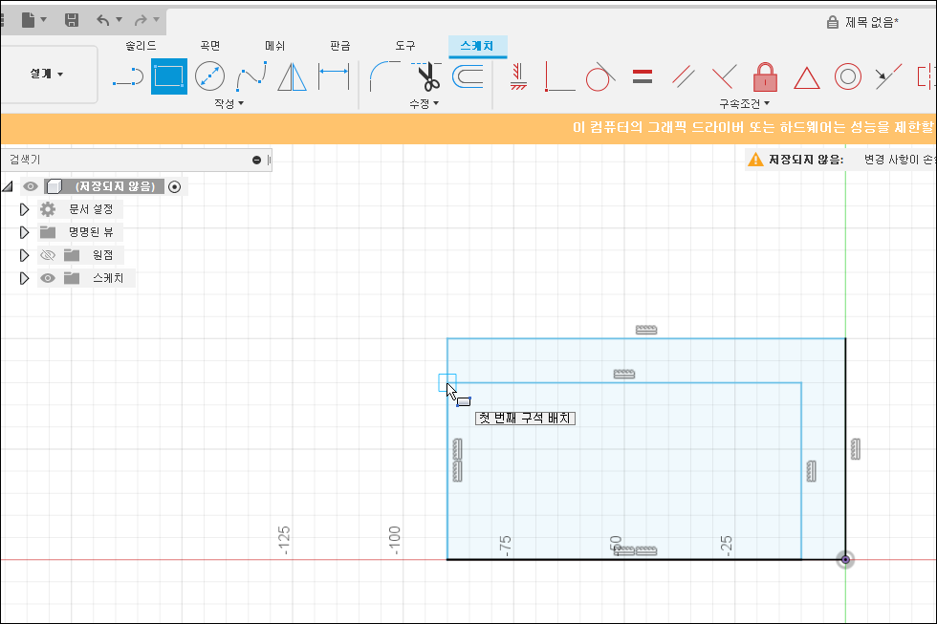
Task: Select the 문서 설정 tree row
Action: tap(80, 209)
